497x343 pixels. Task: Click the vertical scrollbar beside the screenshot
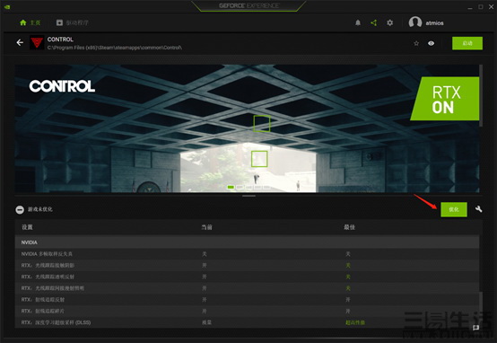pos(481,95)
